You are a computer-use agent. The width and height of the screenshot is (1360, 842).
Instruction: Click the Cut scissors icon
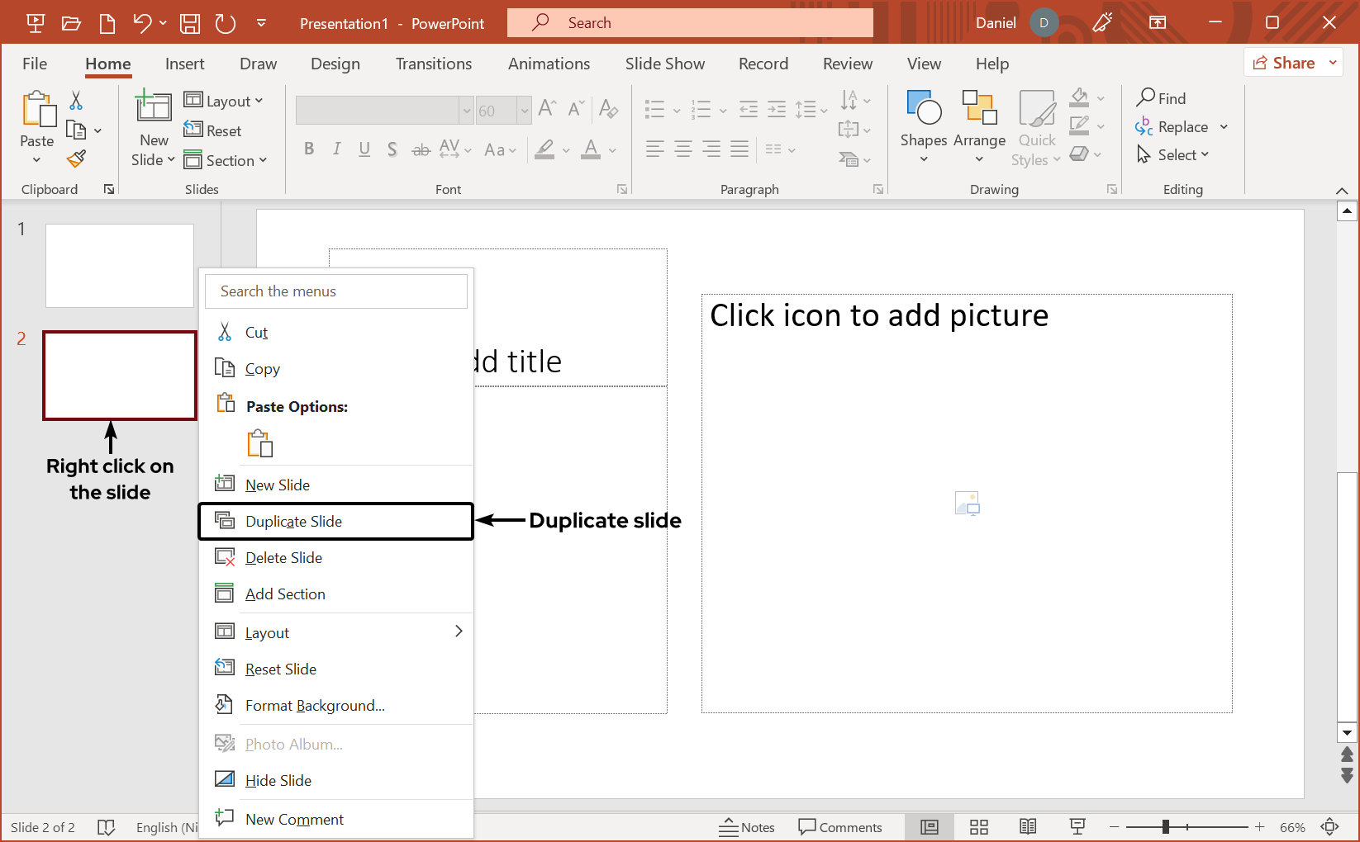[x=75, y=99]
